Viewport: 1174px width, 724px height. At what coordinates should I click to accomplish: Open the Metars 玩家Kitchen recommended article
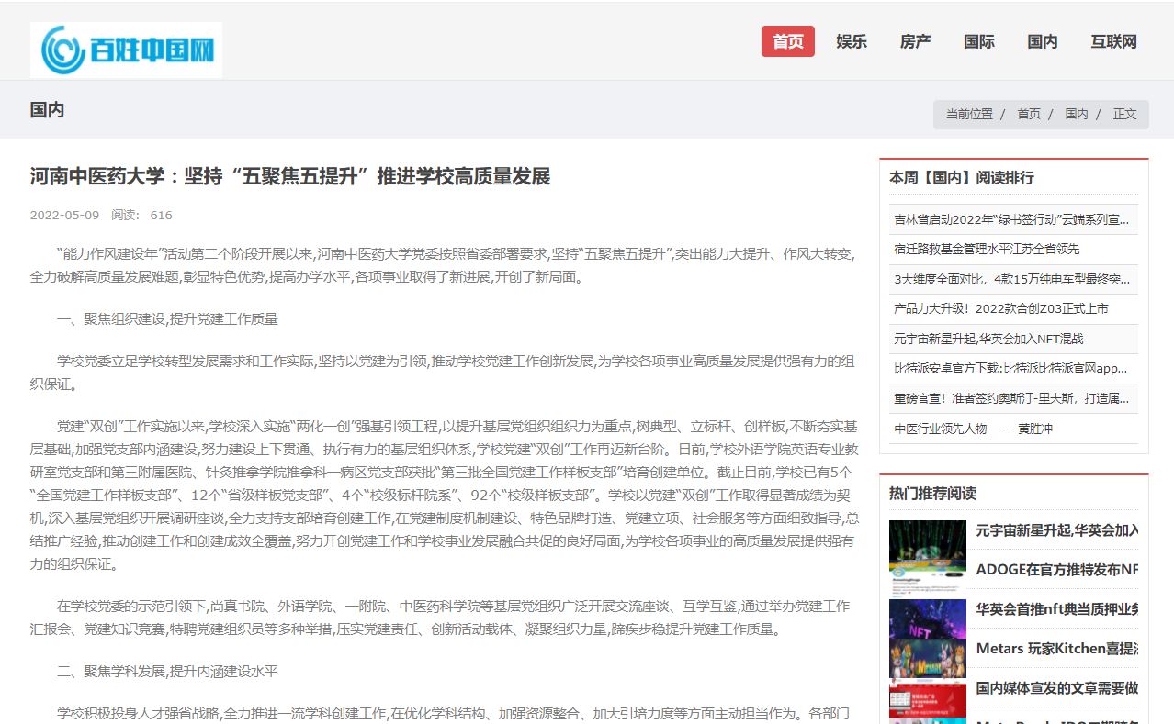pyautogui.click(x=1056, y=648)
